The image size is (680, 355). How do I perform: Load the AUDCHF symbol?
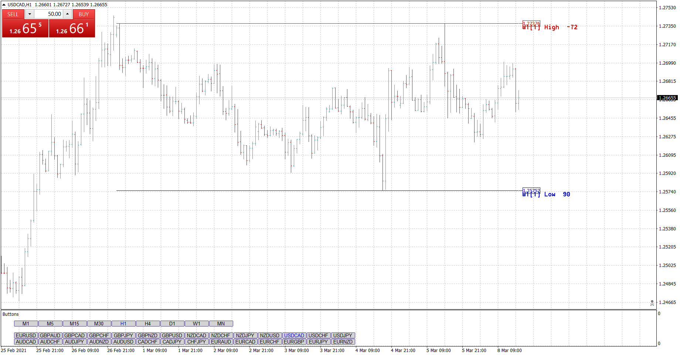(x=50, y=342)
